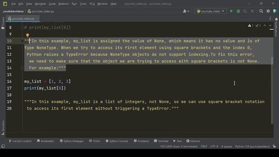Click youtube_video.py breadcrumb in navigation bar
The image size is (279, 157).
coord(41,11)
